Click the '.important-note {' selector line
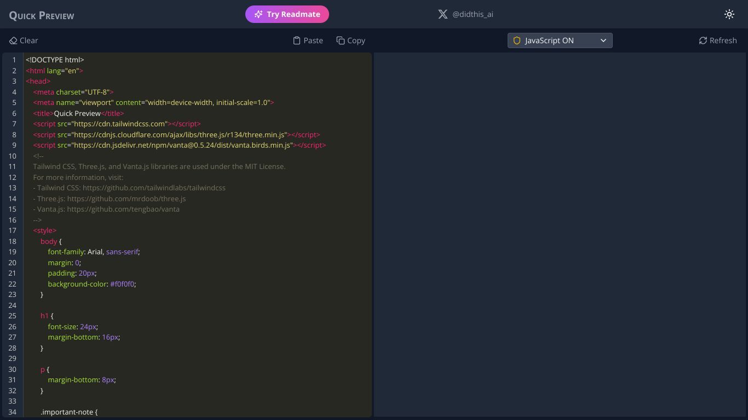The image size is (748, 420). tap(69, 412)
